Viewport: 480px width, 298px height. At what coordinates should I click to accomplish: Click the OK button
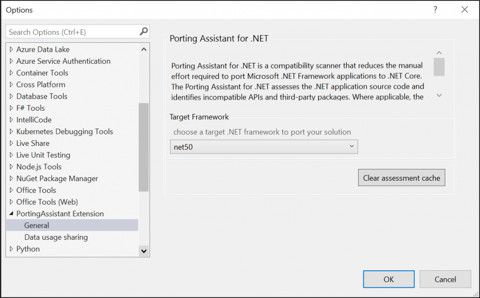tap(389, 279)
